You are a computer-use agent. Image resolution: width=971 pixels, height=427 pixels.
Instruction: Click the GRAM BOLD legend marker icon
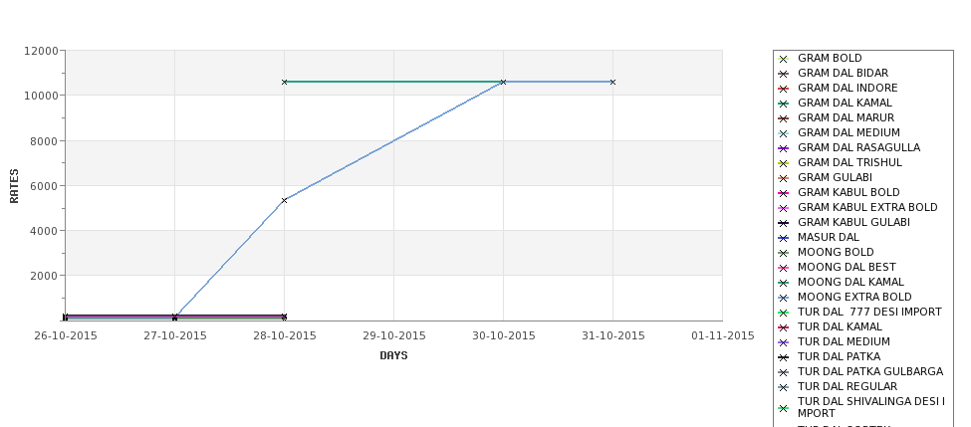(783, 59)
